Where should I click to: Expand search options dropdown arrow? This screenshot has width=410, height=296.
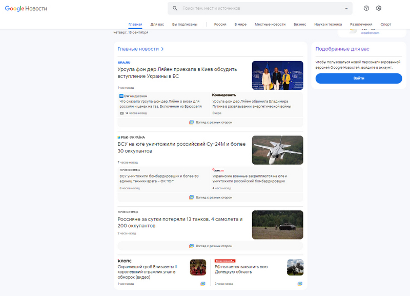(346, 9)
